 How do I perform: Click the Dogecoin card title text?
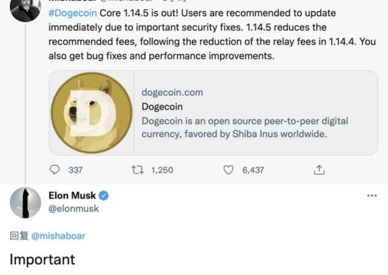(x=162, y=107)
